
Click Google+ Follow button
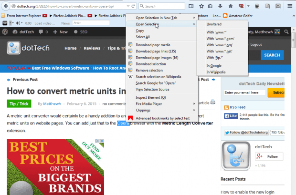coord(269,156)
